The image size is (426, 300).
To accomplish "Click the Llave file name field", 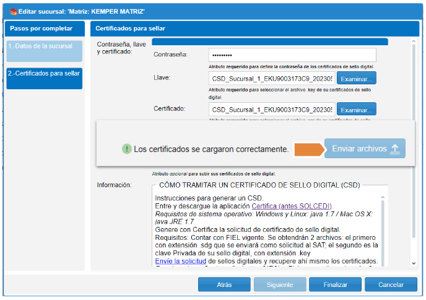I will [272, 79].
